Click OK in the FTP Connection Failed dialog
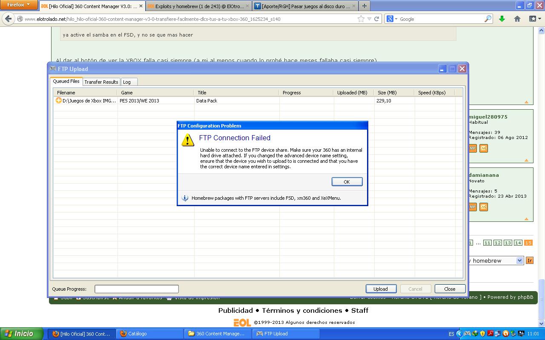 click(347, 181)
